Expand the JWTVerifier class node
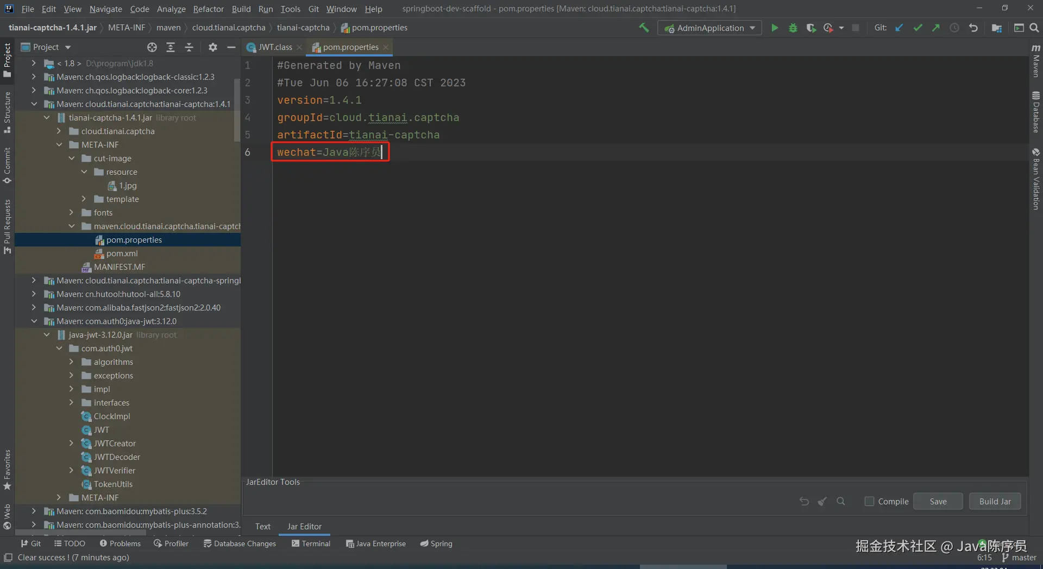Image resolution: width=1043 pixels, height=569 pixels. (72, 470)
